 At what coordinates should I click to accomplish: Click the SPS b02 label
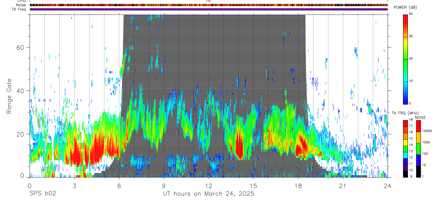point(43,194)
